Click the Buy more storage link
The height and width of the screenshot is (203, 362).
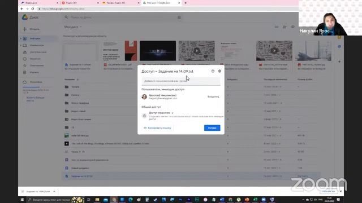(35, 99)
